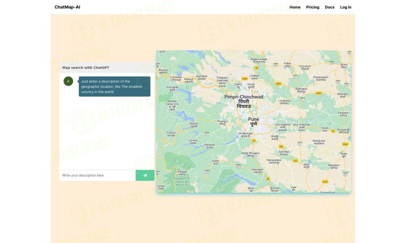Click the Chakan town label
The height and width of the screenshot is (243, 406).
[254, 77]
